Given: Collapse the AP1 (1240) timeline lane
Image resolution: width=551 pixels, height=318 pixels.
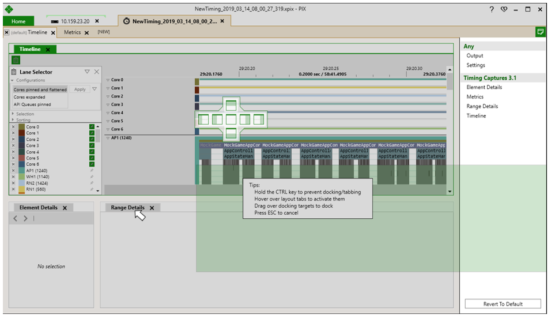Looking at the screenshot, I should click(108, 138).
